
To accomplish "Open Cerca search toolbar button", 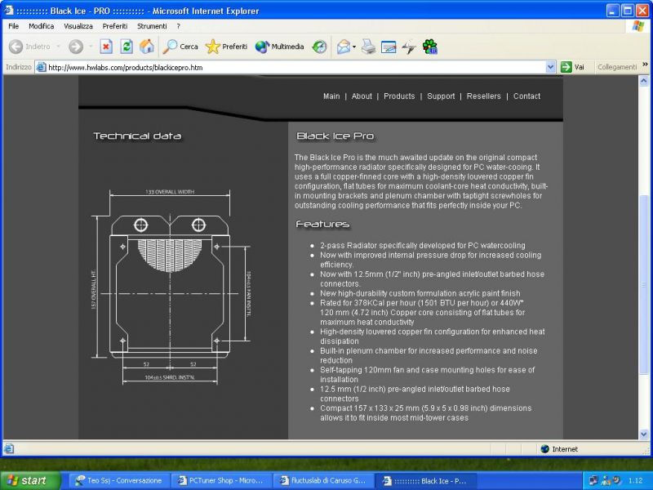I will (180, 47).
